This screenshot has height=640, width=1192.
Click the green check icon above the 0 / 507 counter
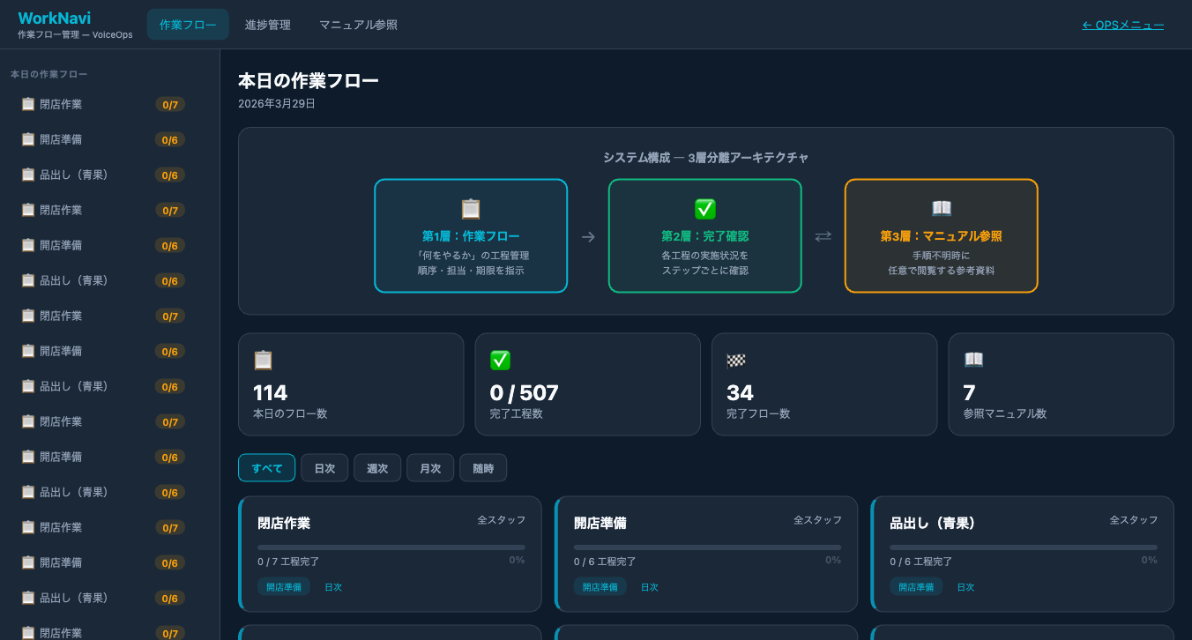pyautogui.click(x=499, y=360)
